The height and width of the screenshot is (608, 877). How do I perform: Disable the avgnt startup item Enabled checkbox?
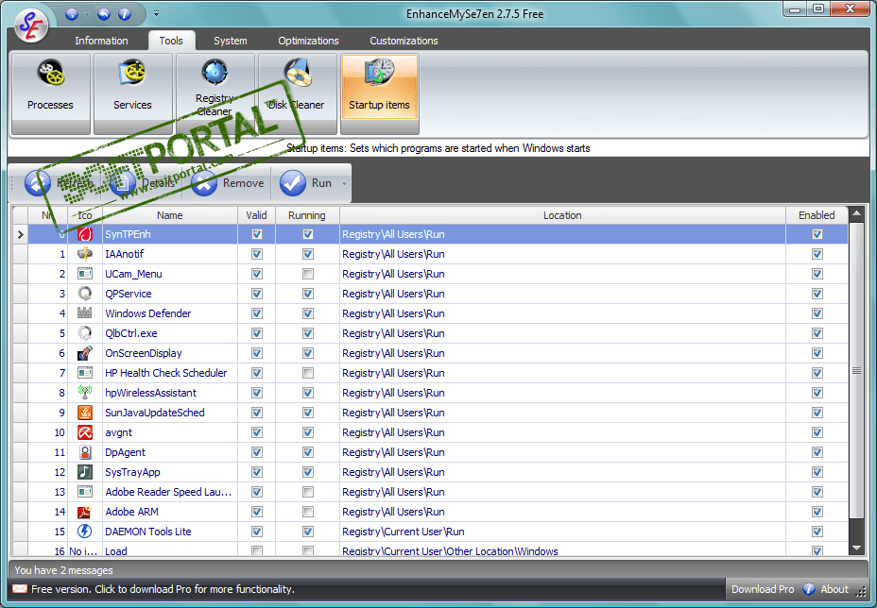click(817, 433)
